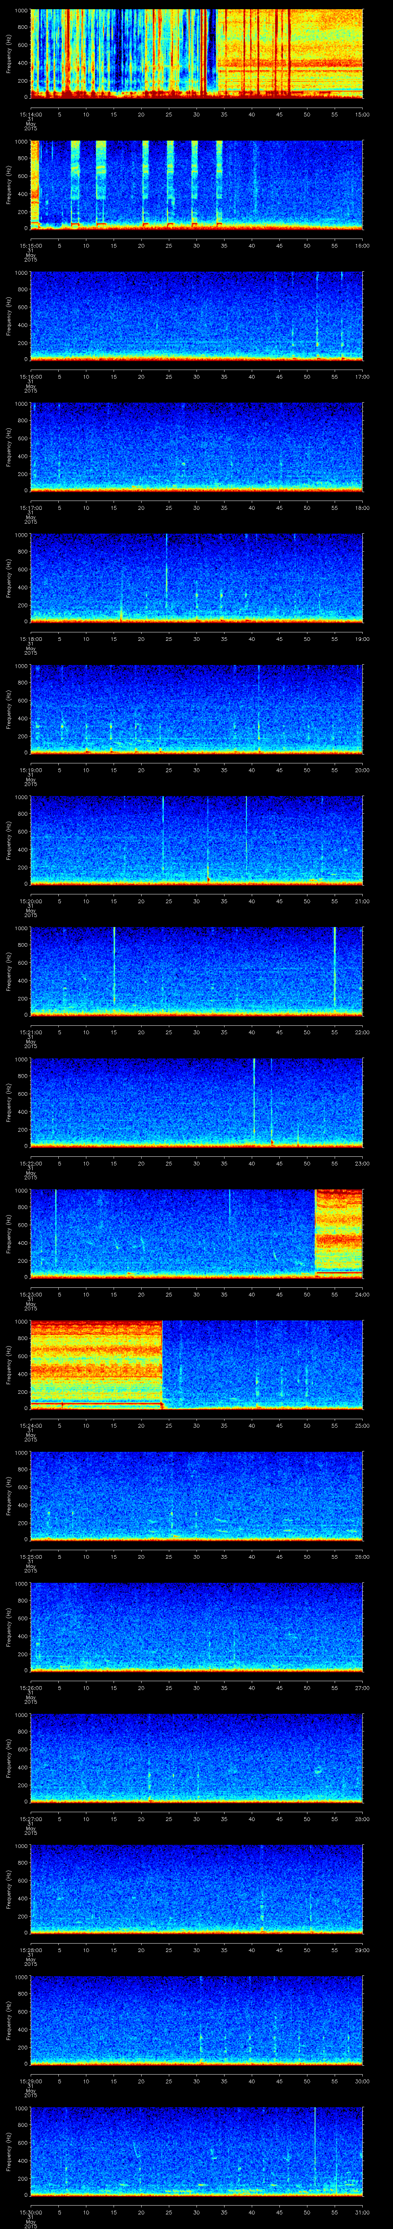The width and height of the screenshot is (393, 2229).
Task: Click the spectrogram panel starting at 15:14:00
Action: [197, 54]
